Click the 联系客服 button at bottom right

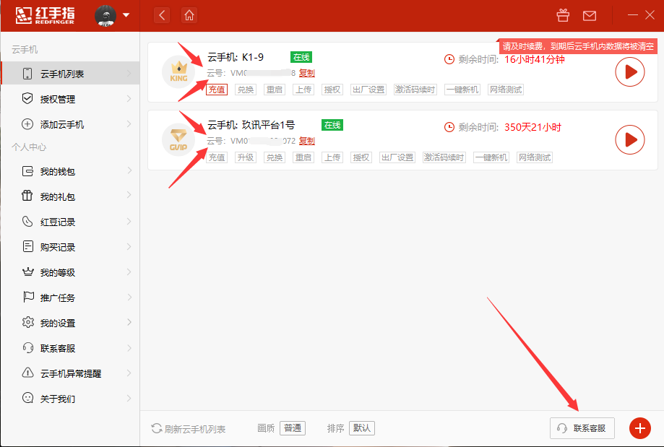(x=582, y=428)
